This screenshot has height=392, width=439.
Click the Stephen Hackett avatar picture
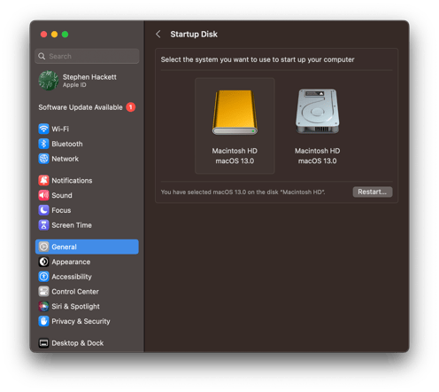pyautogui.click(x=49, y=81)
